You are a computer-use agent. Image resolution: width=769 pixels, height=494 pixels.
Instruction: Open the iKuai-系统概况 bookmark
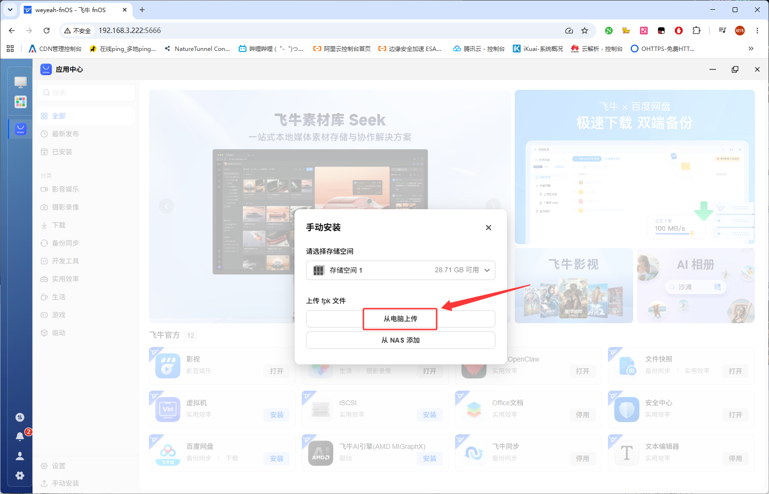(x=538, y=49)
